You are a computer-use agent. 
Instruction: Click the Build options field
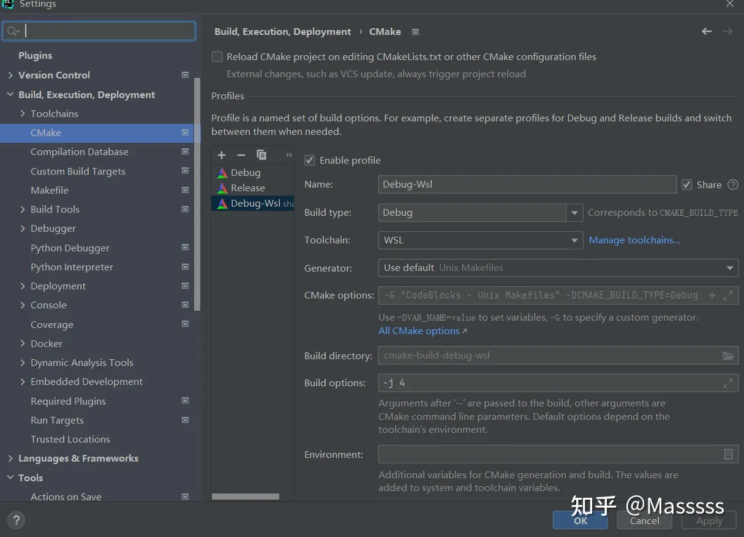558,383
